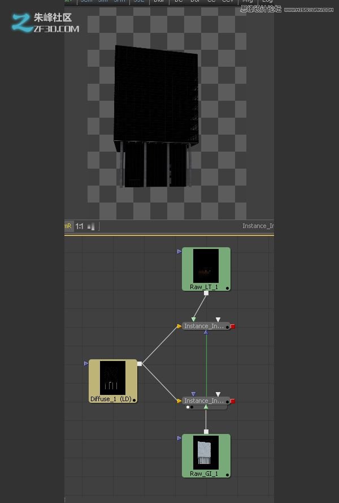Click the blue mask input arrow of Diffuse_1
Image resolution: width=339 pixels, height=503 pixels.
point(86,363)
